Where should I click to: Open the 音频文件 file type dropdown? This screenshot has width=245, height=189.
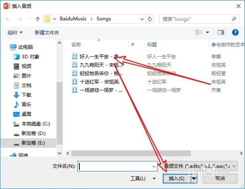tap(200, 166)
